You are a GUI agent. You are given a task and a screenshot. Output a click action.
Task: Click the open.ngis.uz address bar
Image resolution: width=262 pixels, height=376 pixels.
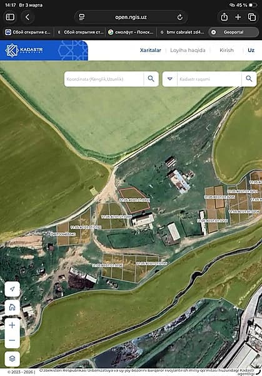131,17
